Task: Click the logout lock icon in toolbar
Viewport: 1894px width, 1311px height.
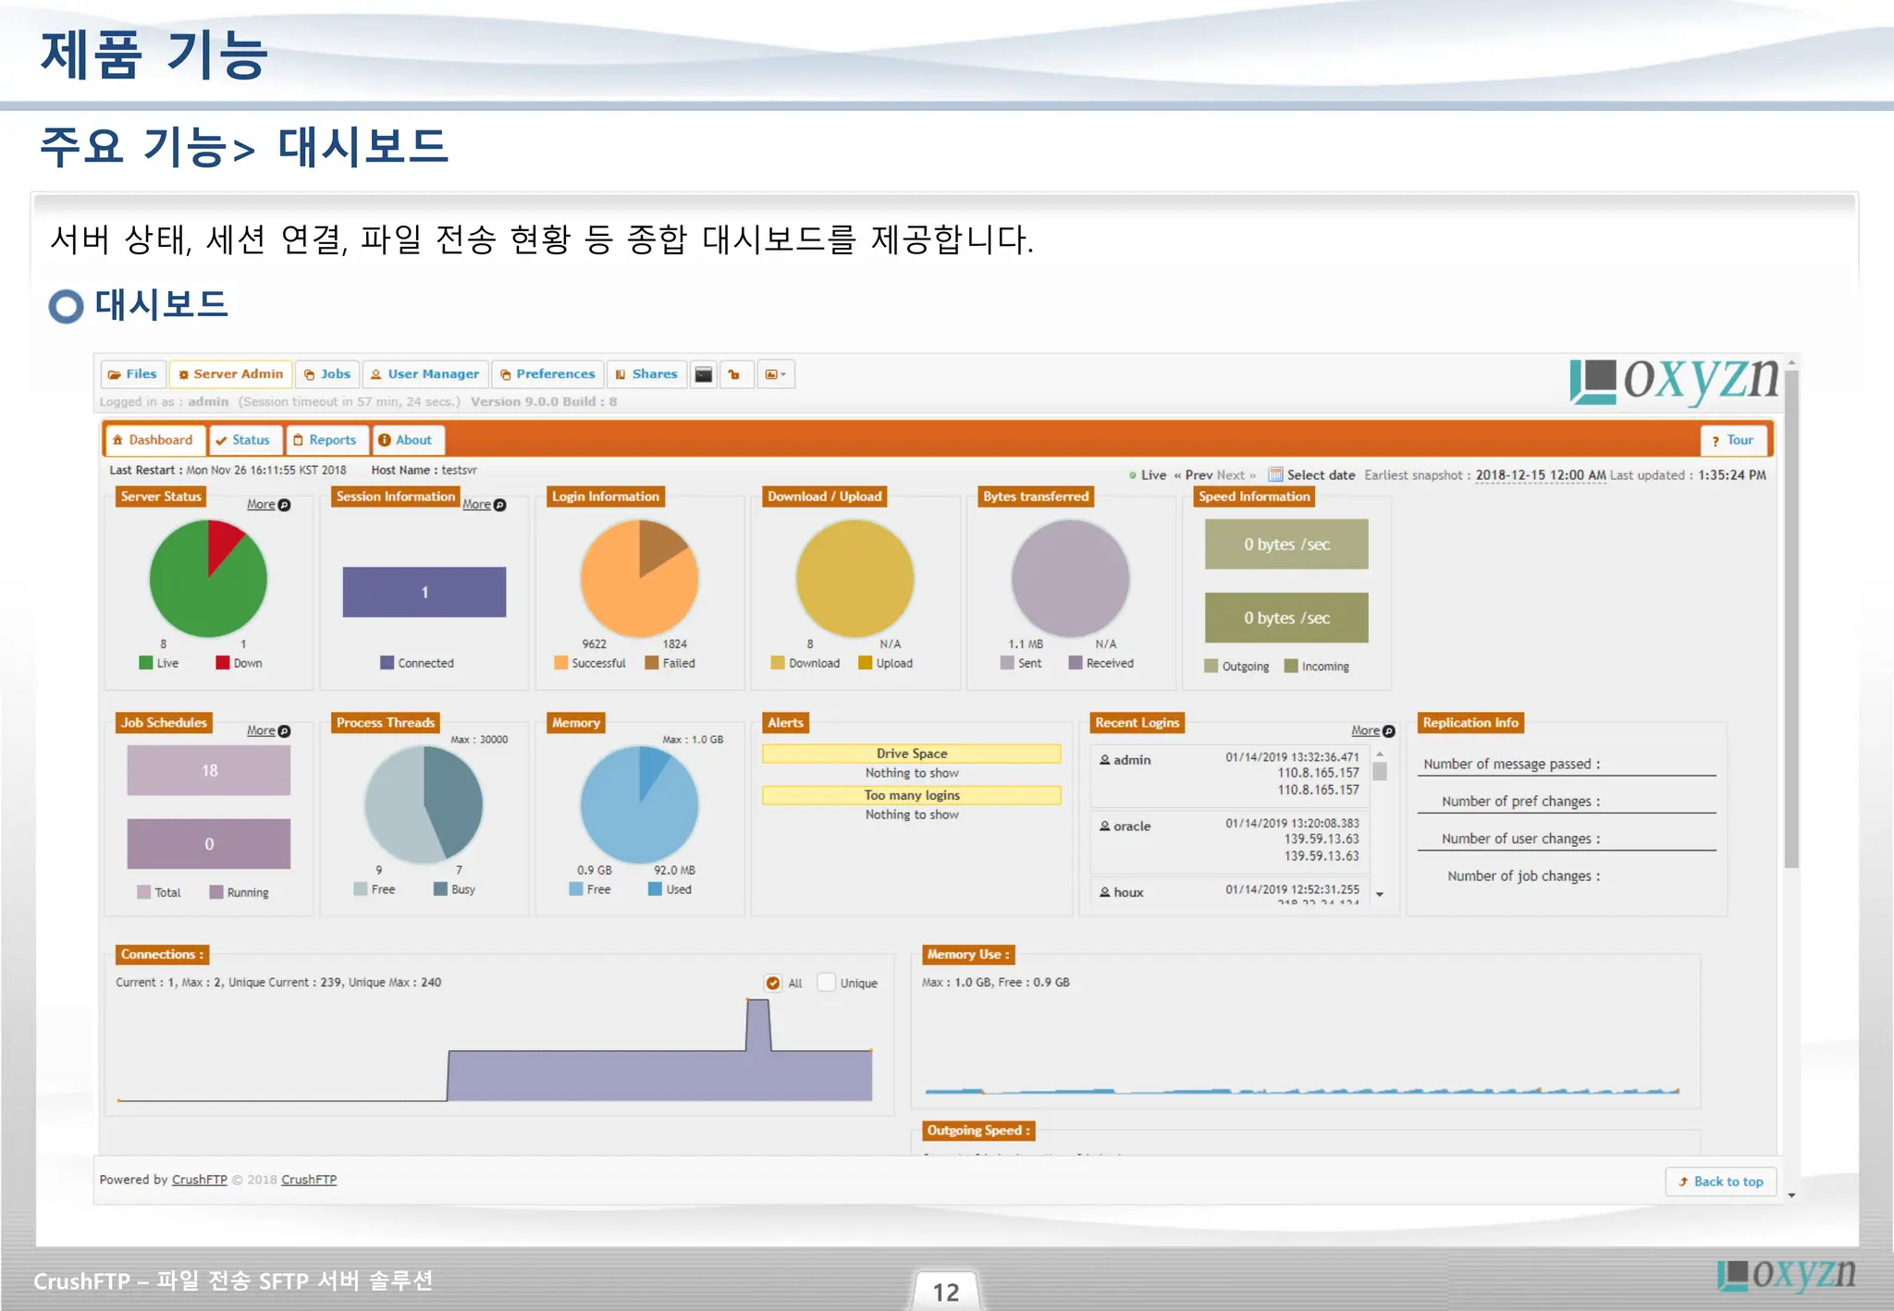Action: click(734, 374)
